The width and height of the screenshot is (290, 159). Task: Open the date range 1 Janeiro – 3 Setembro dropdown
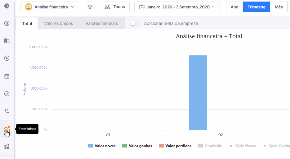coord(177,7)
